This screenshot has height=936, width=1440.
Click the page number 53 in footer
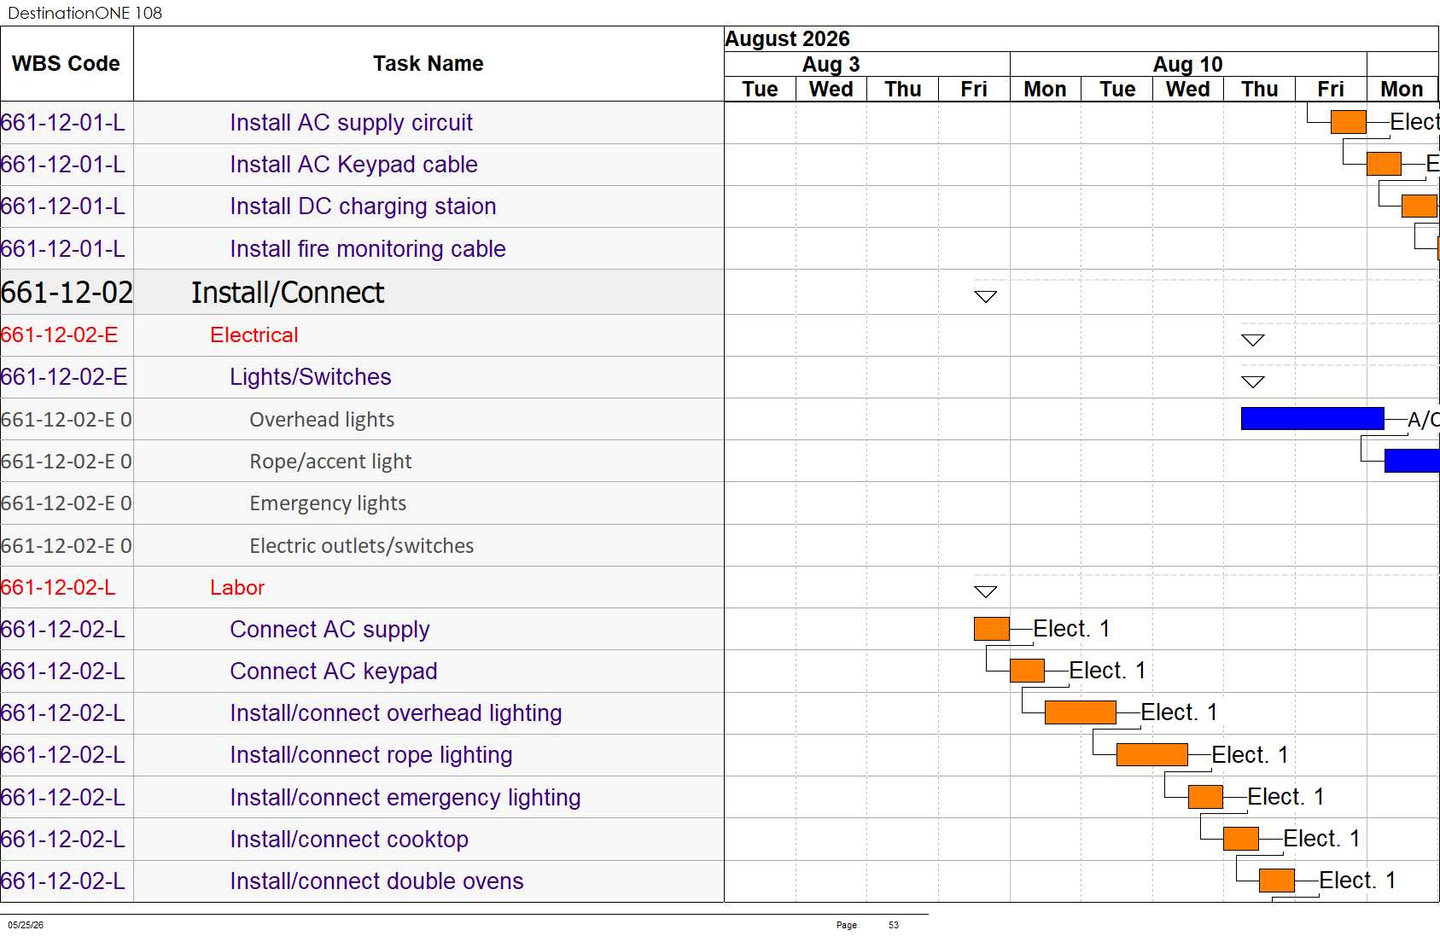click(x=894, y=925)
